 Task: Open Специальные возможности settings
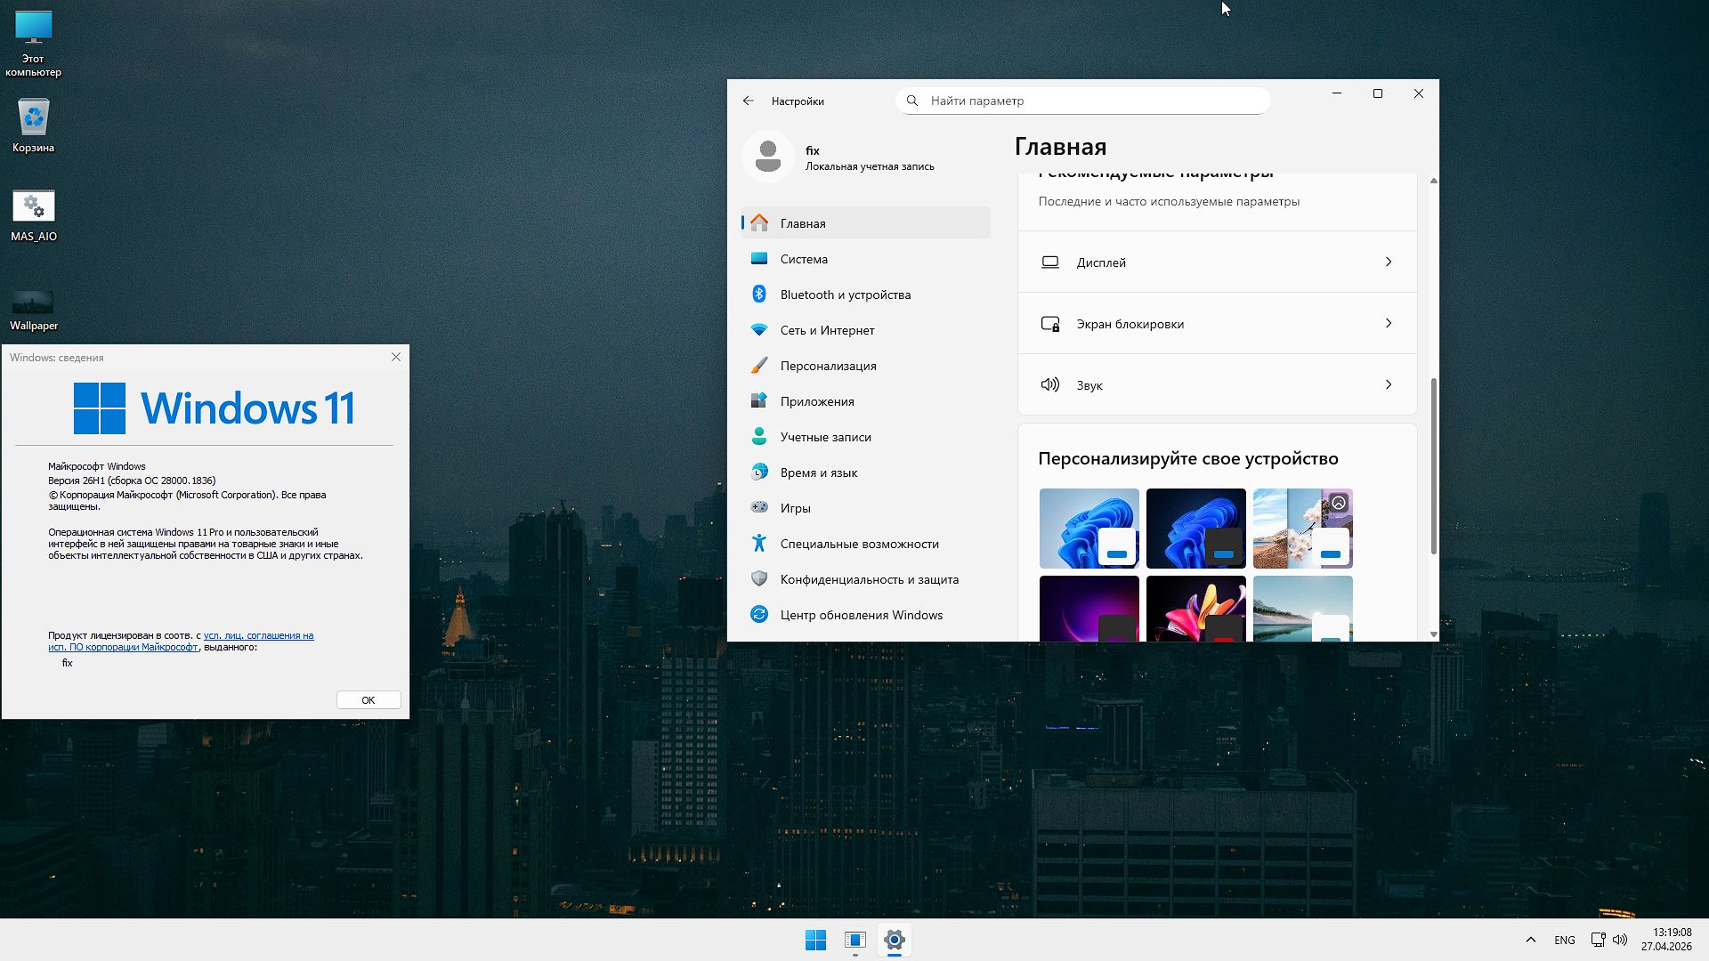(x=859, y=543)
